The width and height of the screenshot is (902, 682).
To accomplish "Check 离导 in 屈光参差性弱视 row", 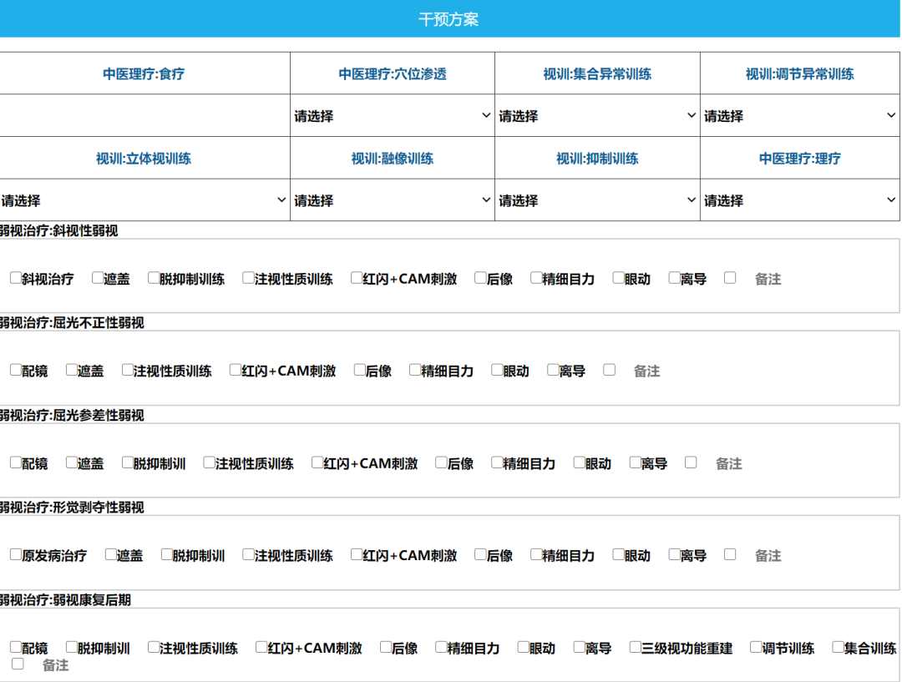I will tap(635, 462).
